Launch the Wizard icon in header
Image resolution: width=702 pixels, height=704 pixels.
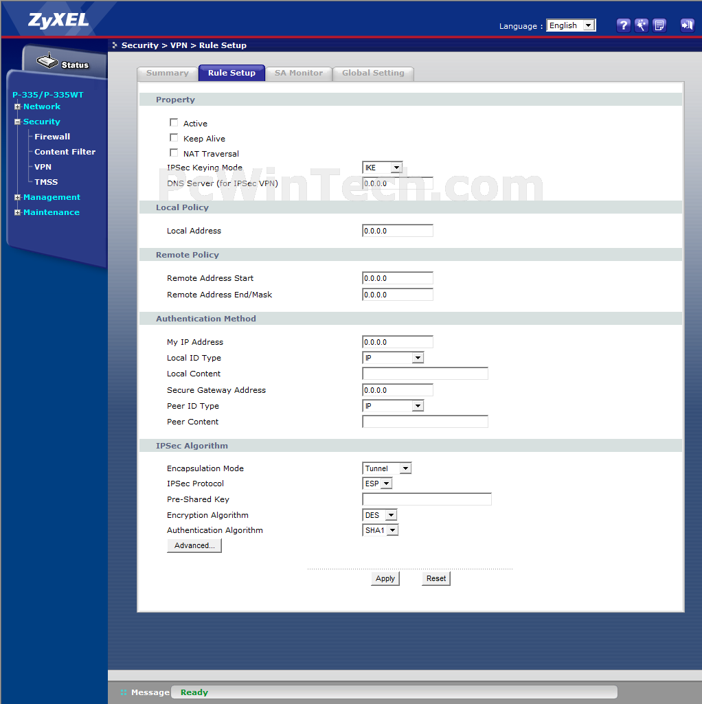click(642, 25)
